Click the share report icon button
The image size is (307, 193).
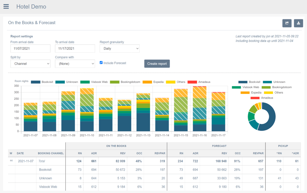(x=287, y=23)
